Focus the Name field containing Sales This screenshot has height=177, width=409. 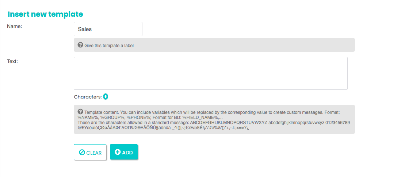click(x=108, y=29)
